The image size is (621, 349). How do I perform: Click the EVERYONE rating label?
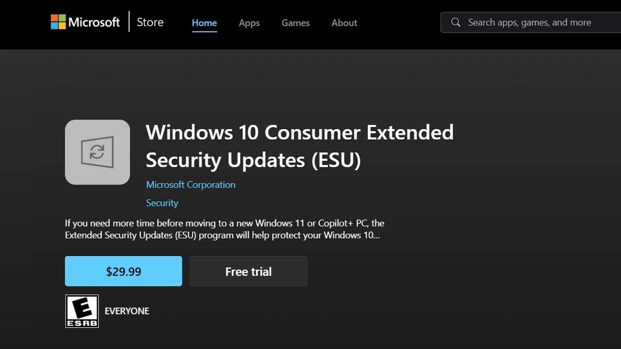click(127, 311)
